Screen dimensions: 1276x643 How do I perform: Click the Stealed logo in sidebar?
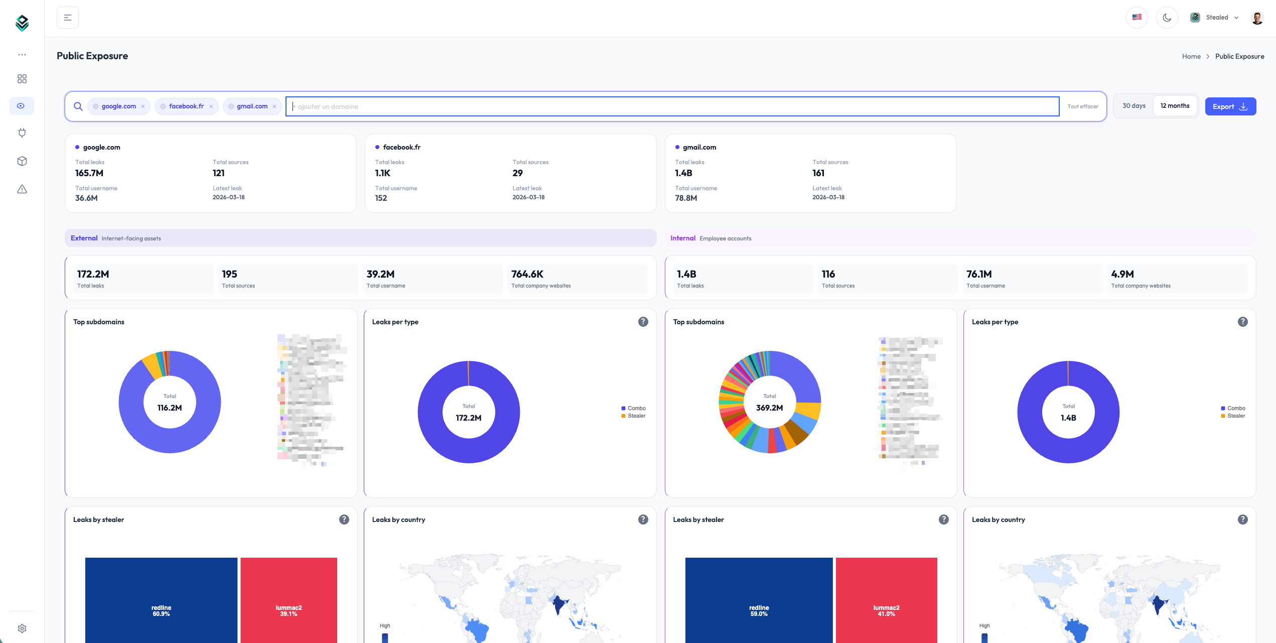(22, 23)
